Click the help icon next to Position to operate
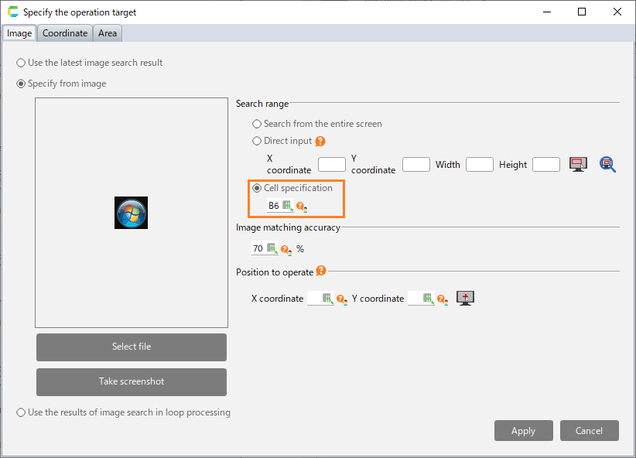Viewport: 636px width, 458px height. point(321,272)
